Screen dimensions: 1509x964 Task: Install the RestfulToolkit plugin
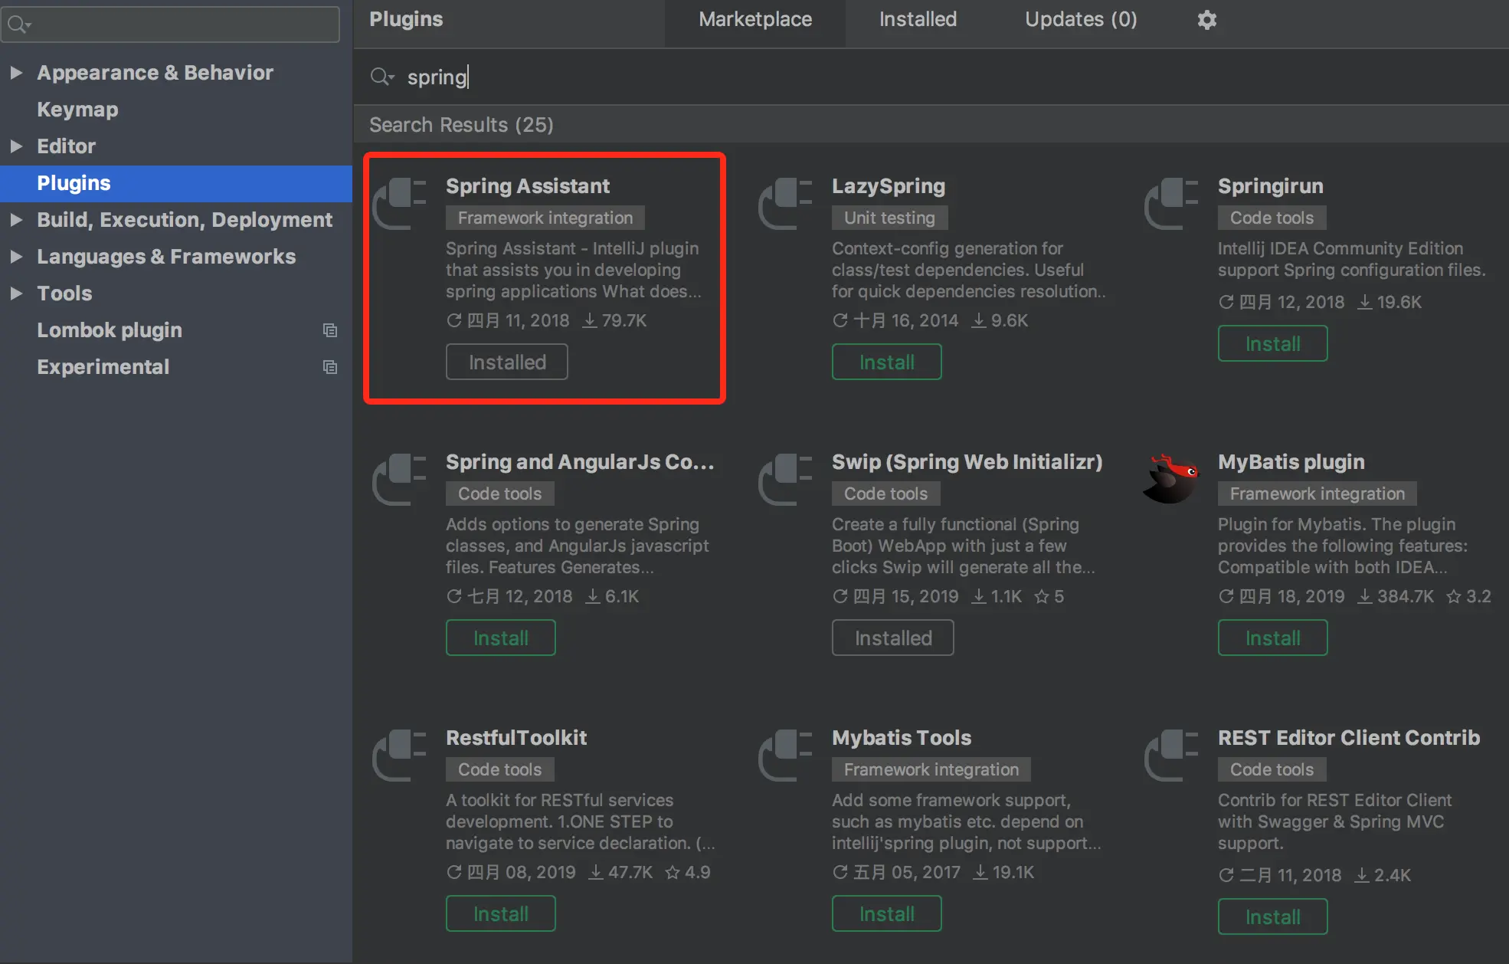coord(500,913)
